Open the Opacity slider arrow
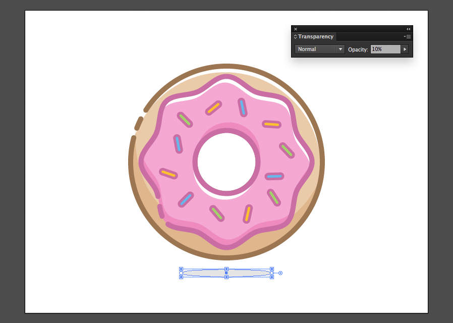 coord(405,49)
